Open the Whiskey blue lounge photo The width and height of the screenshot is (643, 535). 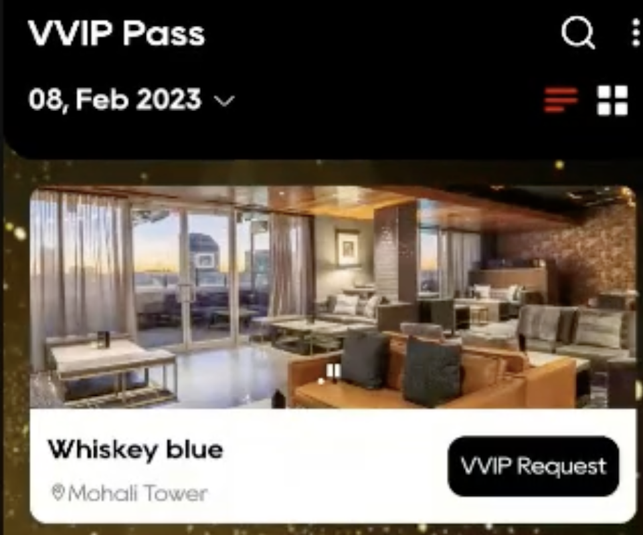(x=333, y=297)
